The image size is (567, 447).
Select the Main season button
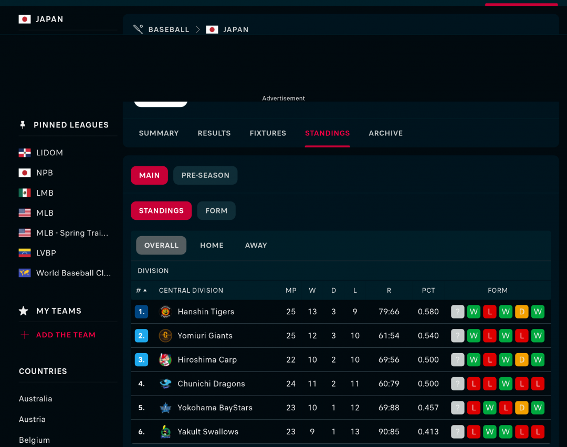(149, 175)
